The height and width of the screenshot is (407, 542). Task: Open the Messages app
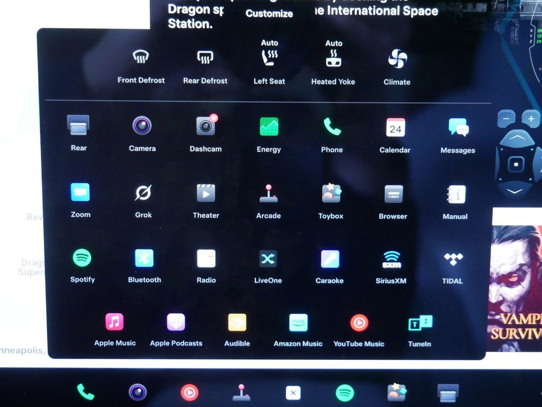458,136
